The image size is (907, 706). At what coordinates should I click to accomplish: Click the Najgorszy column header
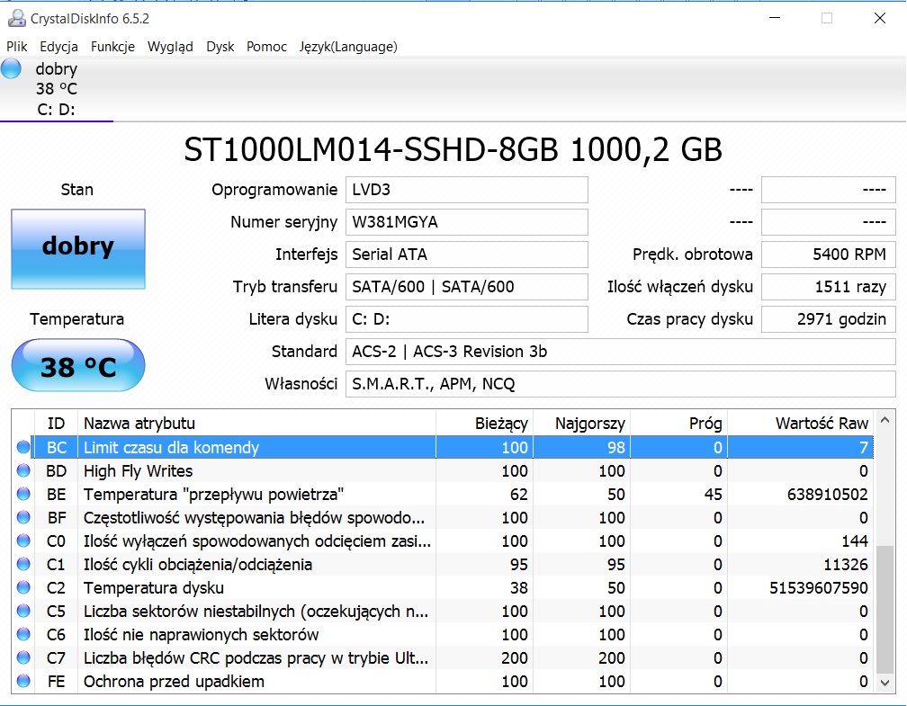pos(581,424)
